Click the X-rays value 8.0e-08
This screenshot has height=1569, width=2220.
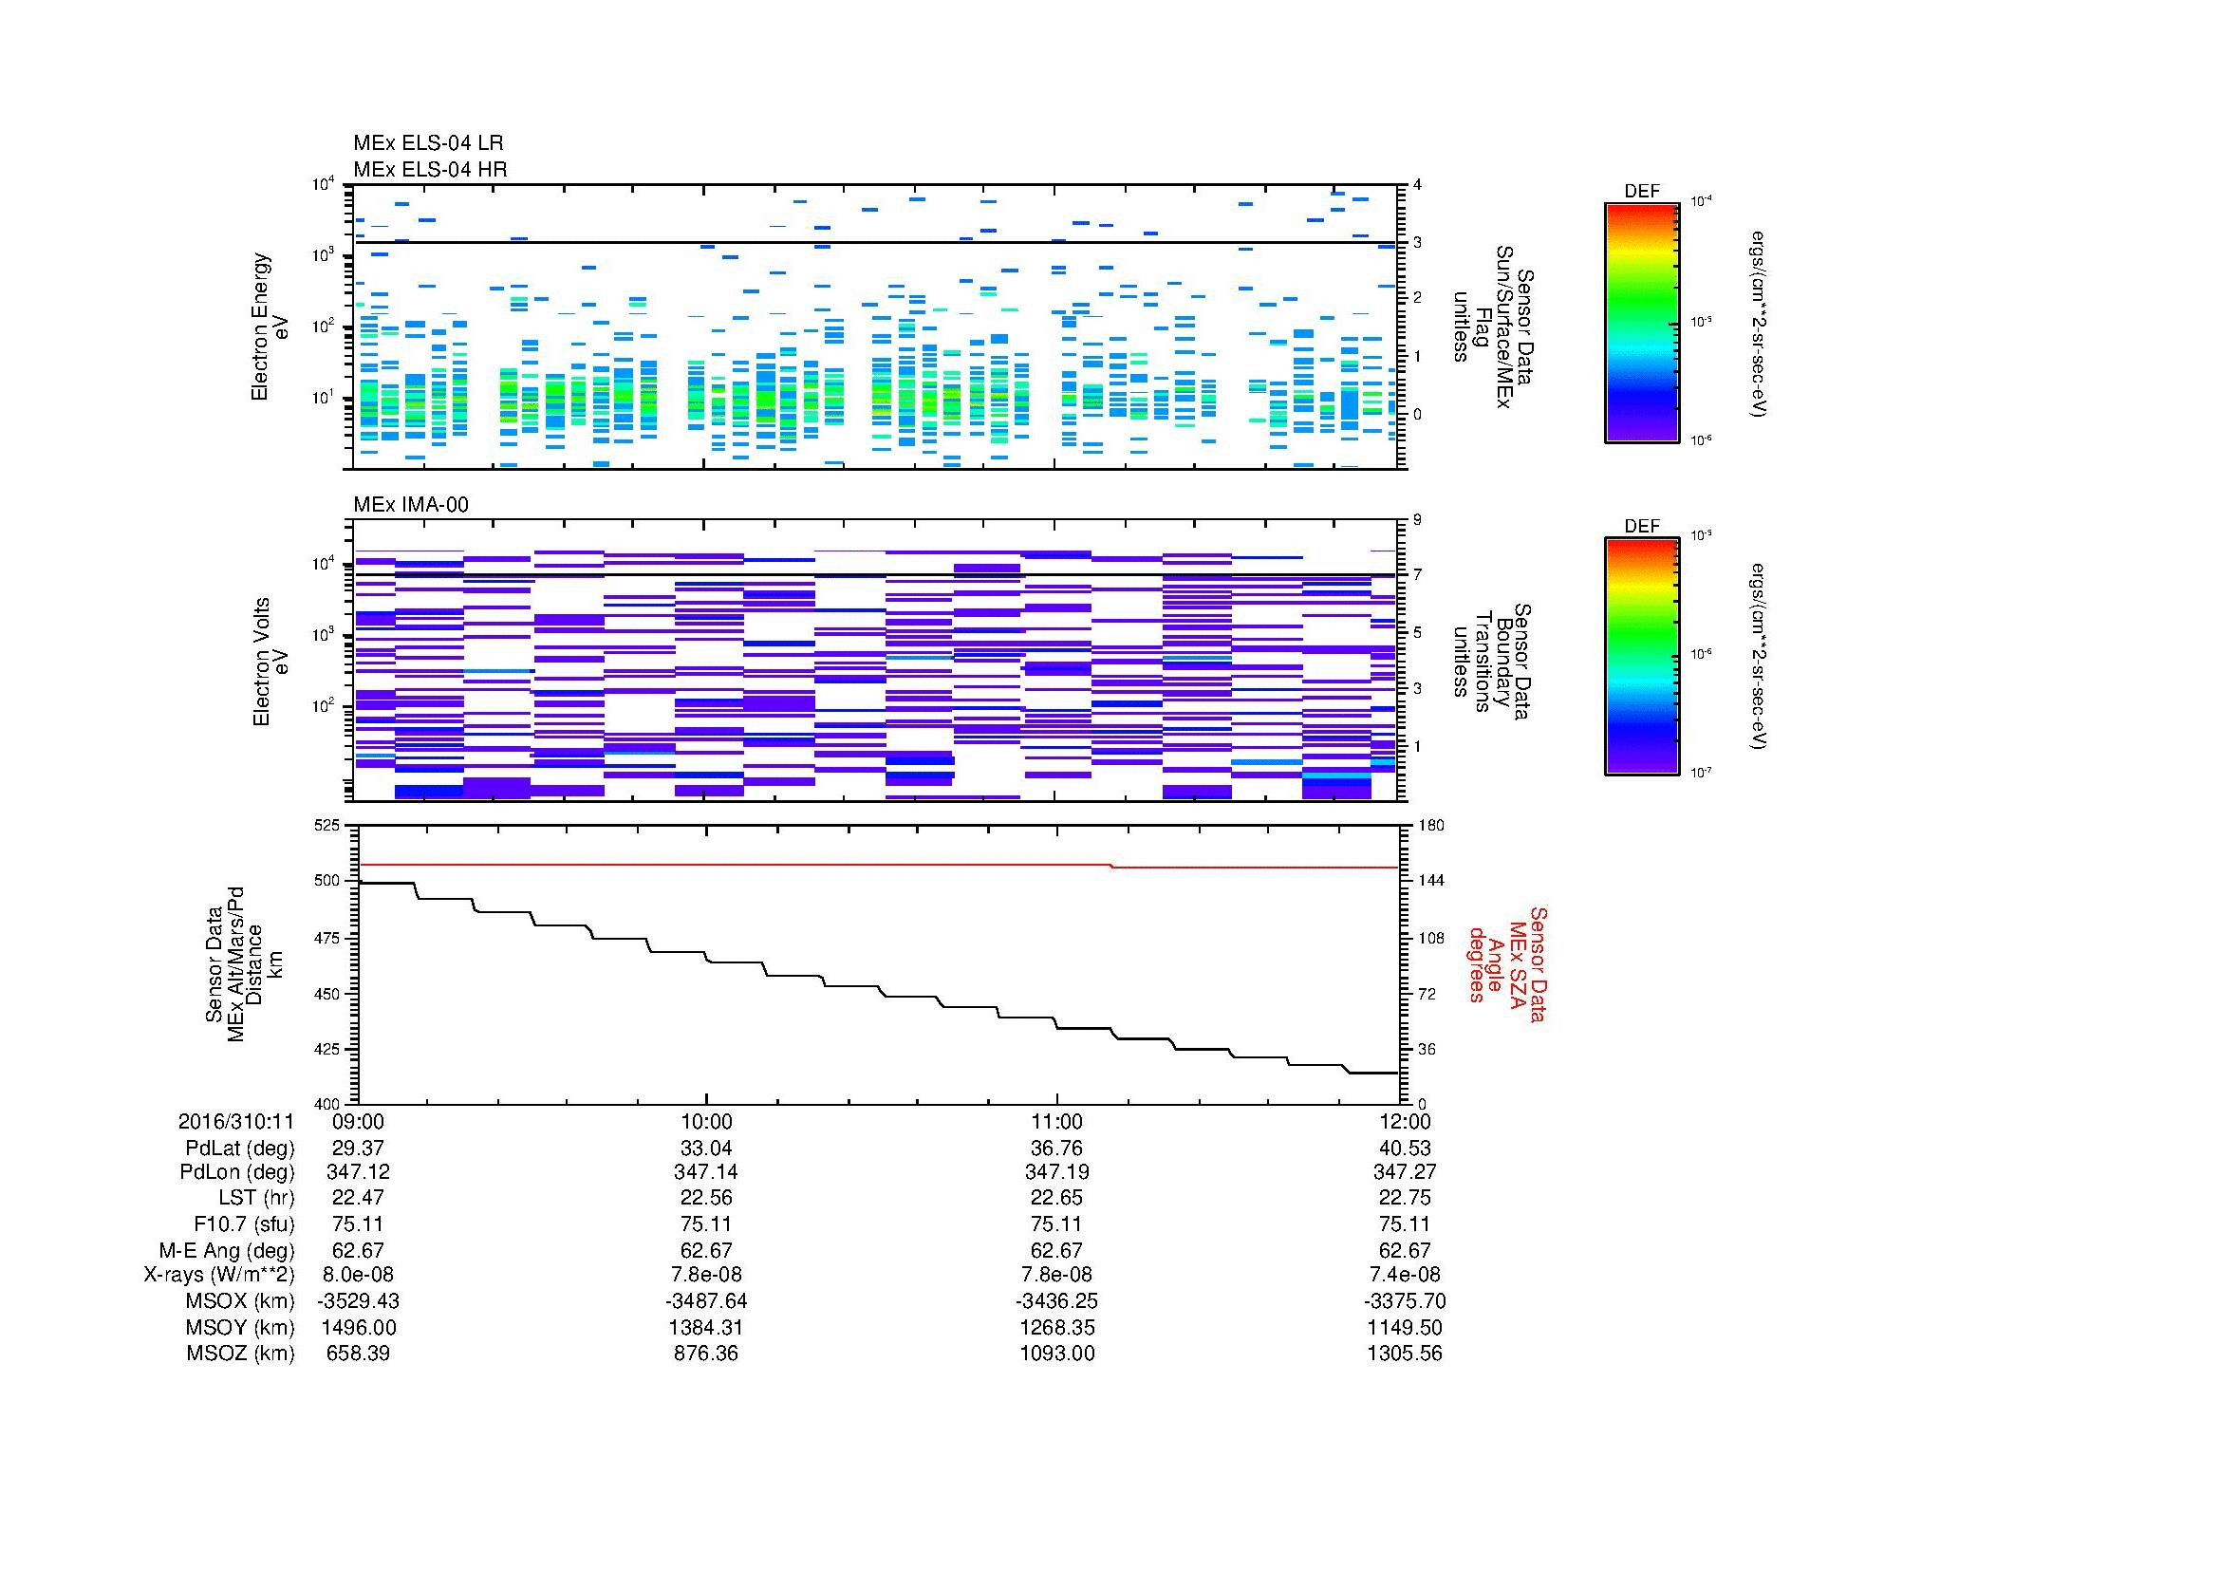click(x=358, y=1275)
